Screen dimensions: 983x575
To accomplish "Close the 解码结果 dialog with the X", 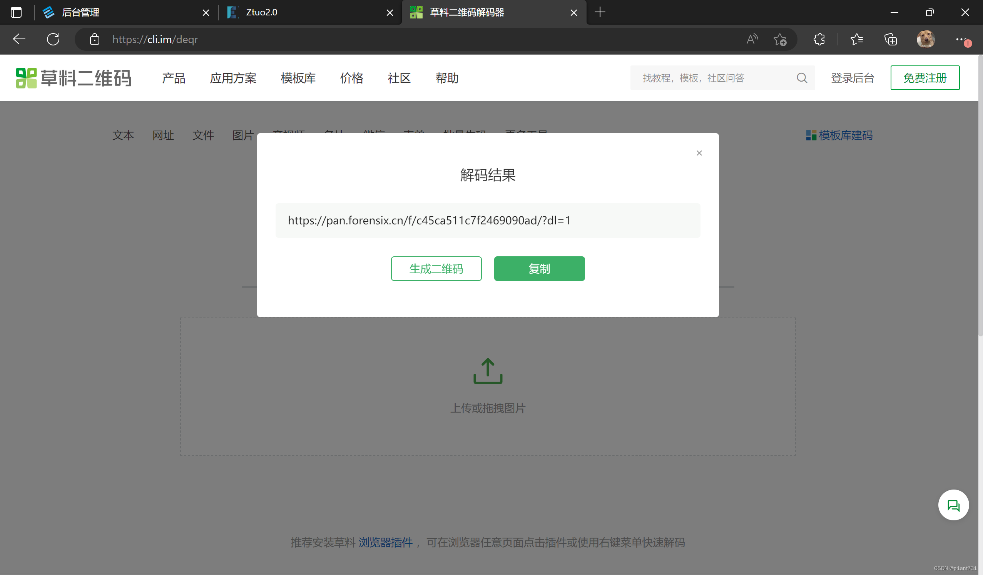I will pyautogui.click(x=699, y=153).
